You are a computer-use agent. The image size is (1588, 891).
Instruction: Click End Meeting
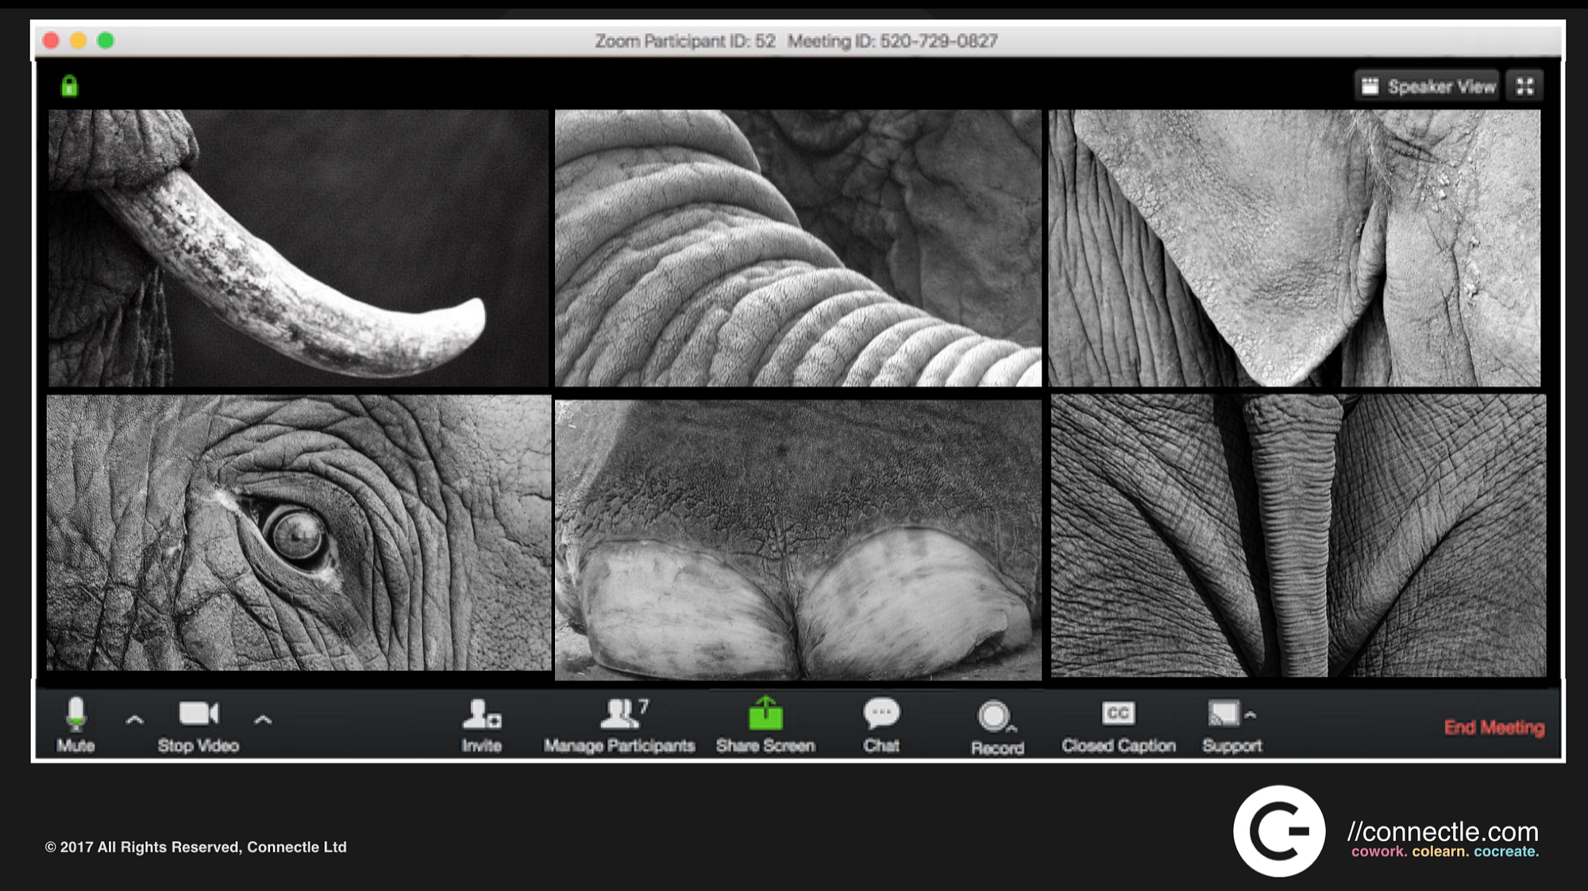pos(1494,727)
